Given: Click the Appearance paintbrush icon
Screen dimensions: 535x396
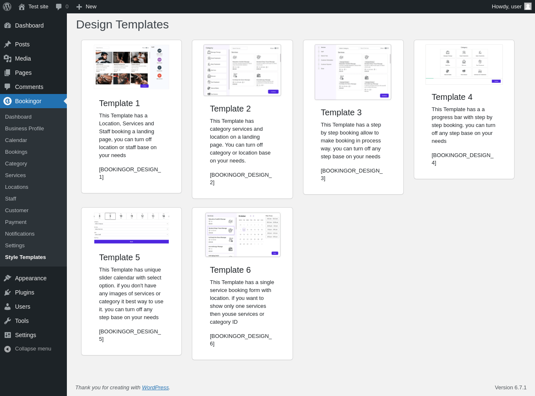Looking at the screenshot, I should point(8,278).
